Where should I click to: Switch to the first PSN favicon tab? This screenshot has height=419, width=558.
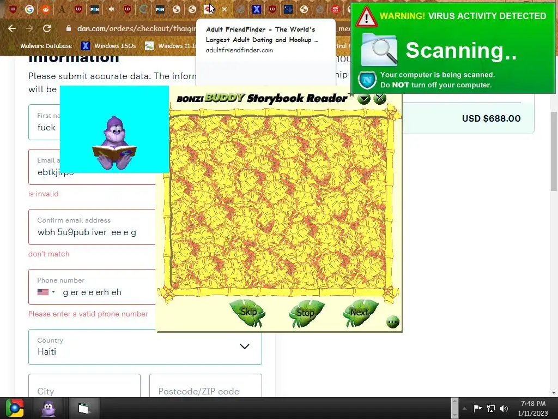point(95,9)
